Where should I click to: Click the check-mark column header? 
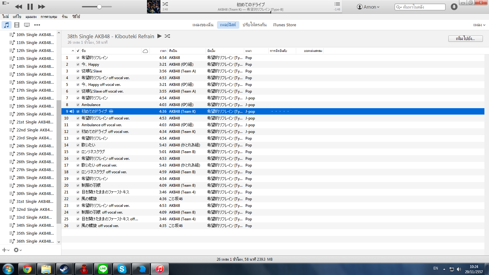click(x=78, y=51)
